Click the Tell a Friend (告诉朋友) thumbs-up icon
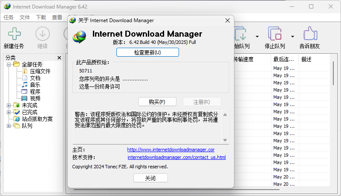The image size is (341, 196). [x=310, y=34]
